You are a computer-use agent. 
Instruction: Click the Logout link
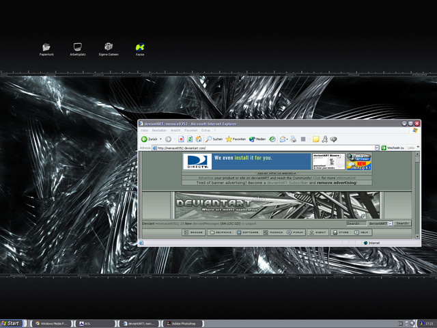click(251, 223)
